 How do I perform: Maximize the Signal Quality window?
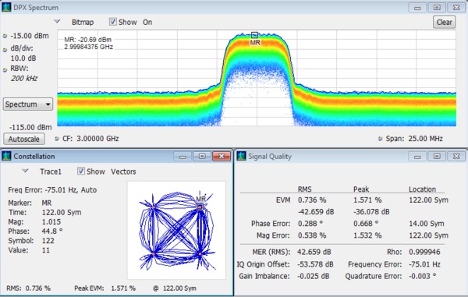pos(437,157)
